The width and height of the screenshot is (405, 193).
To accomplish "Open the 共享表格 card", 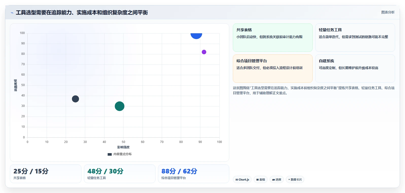I will point(273,38).
